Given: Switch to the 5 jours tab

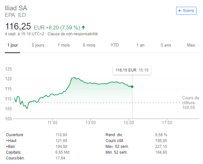Looking at the screenshot, I should click(38, 45).
